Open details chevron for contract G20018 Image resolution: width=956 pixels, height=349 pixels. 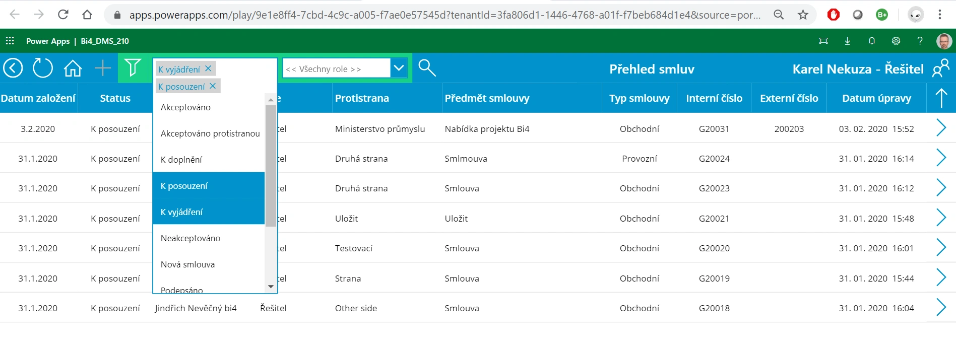[x=940, y=307]
